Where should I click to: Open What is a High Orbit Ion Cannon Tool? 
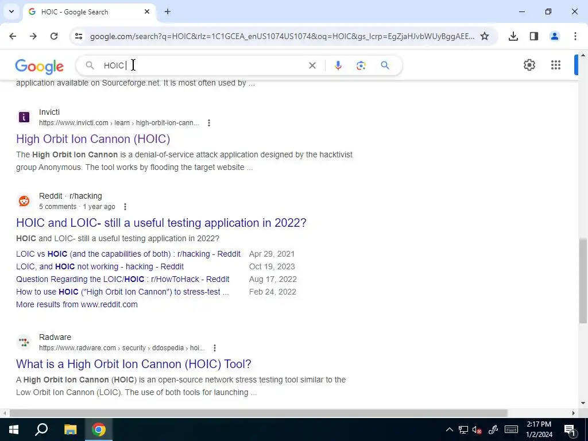tap(133, 364)
